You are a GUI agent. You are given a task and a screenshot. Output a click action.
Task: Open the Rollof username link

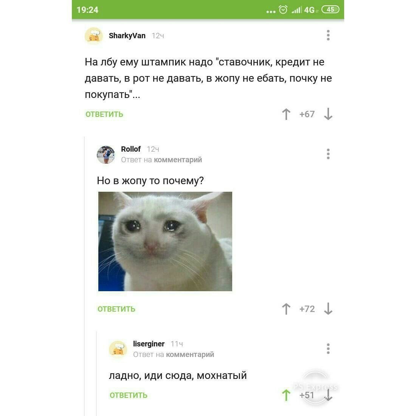[x=131, y=149]
